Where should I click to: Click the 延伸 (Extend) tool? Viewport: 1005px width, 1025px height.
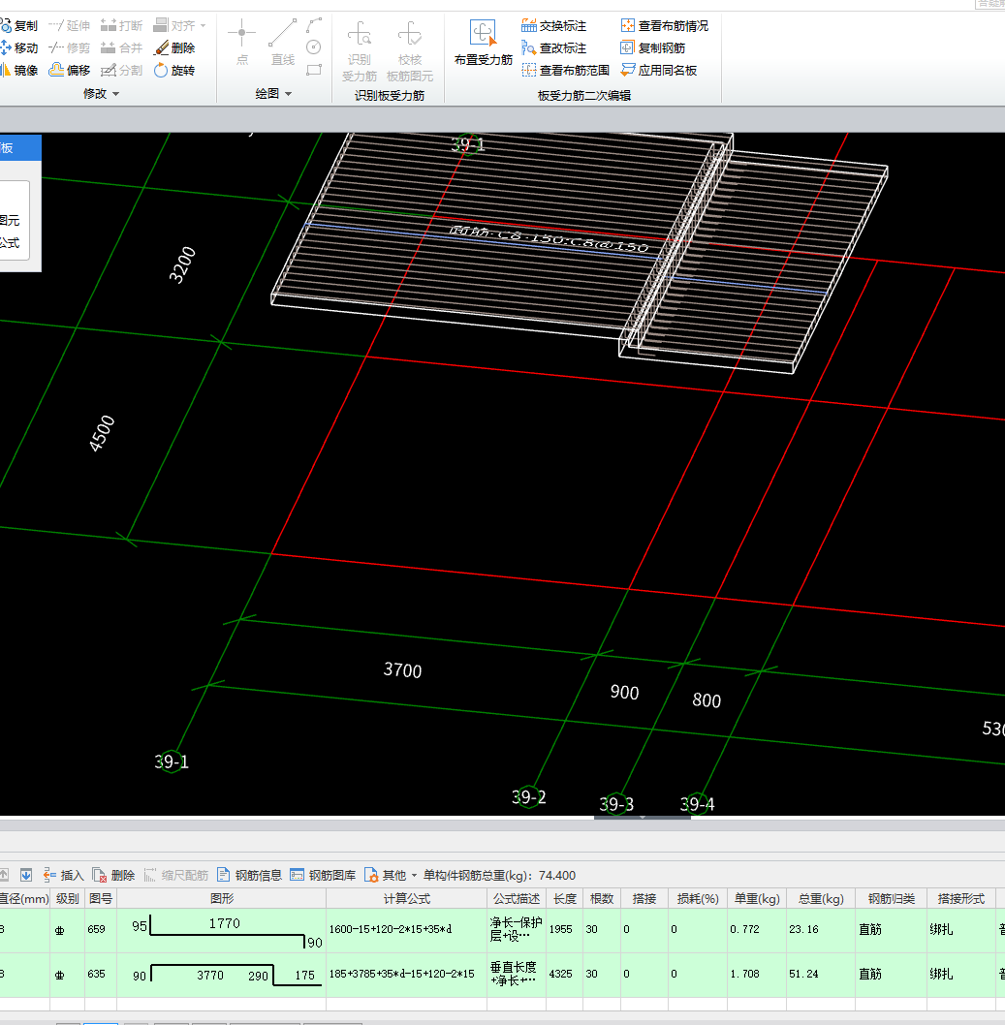[x=70, y=25]
